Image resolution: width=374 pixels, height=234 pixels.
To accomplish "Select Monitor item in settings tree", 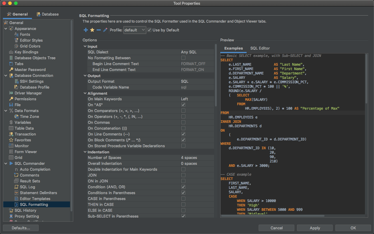I will click(x=22, y=146).
